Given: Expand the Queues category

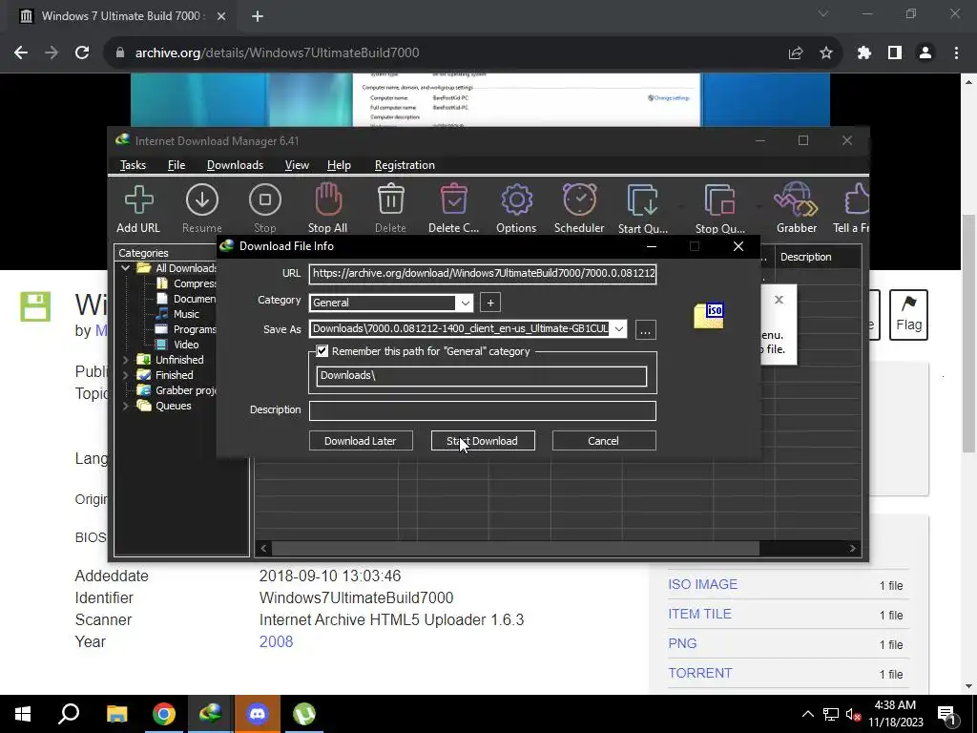Looking at the screenshot, I should point(125,406).
